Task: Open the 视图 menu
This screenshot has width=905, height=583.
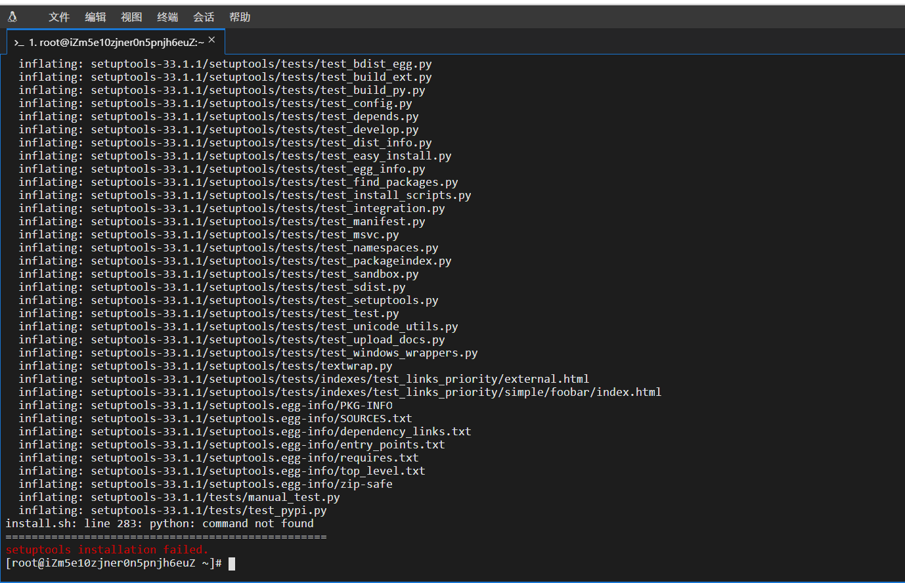Action: 131,17
